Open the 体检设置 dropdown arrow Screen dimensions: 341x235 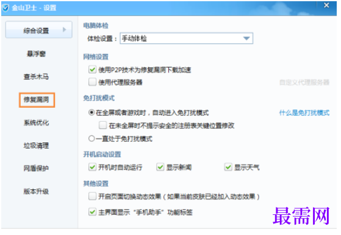click(x=246, y=38)
